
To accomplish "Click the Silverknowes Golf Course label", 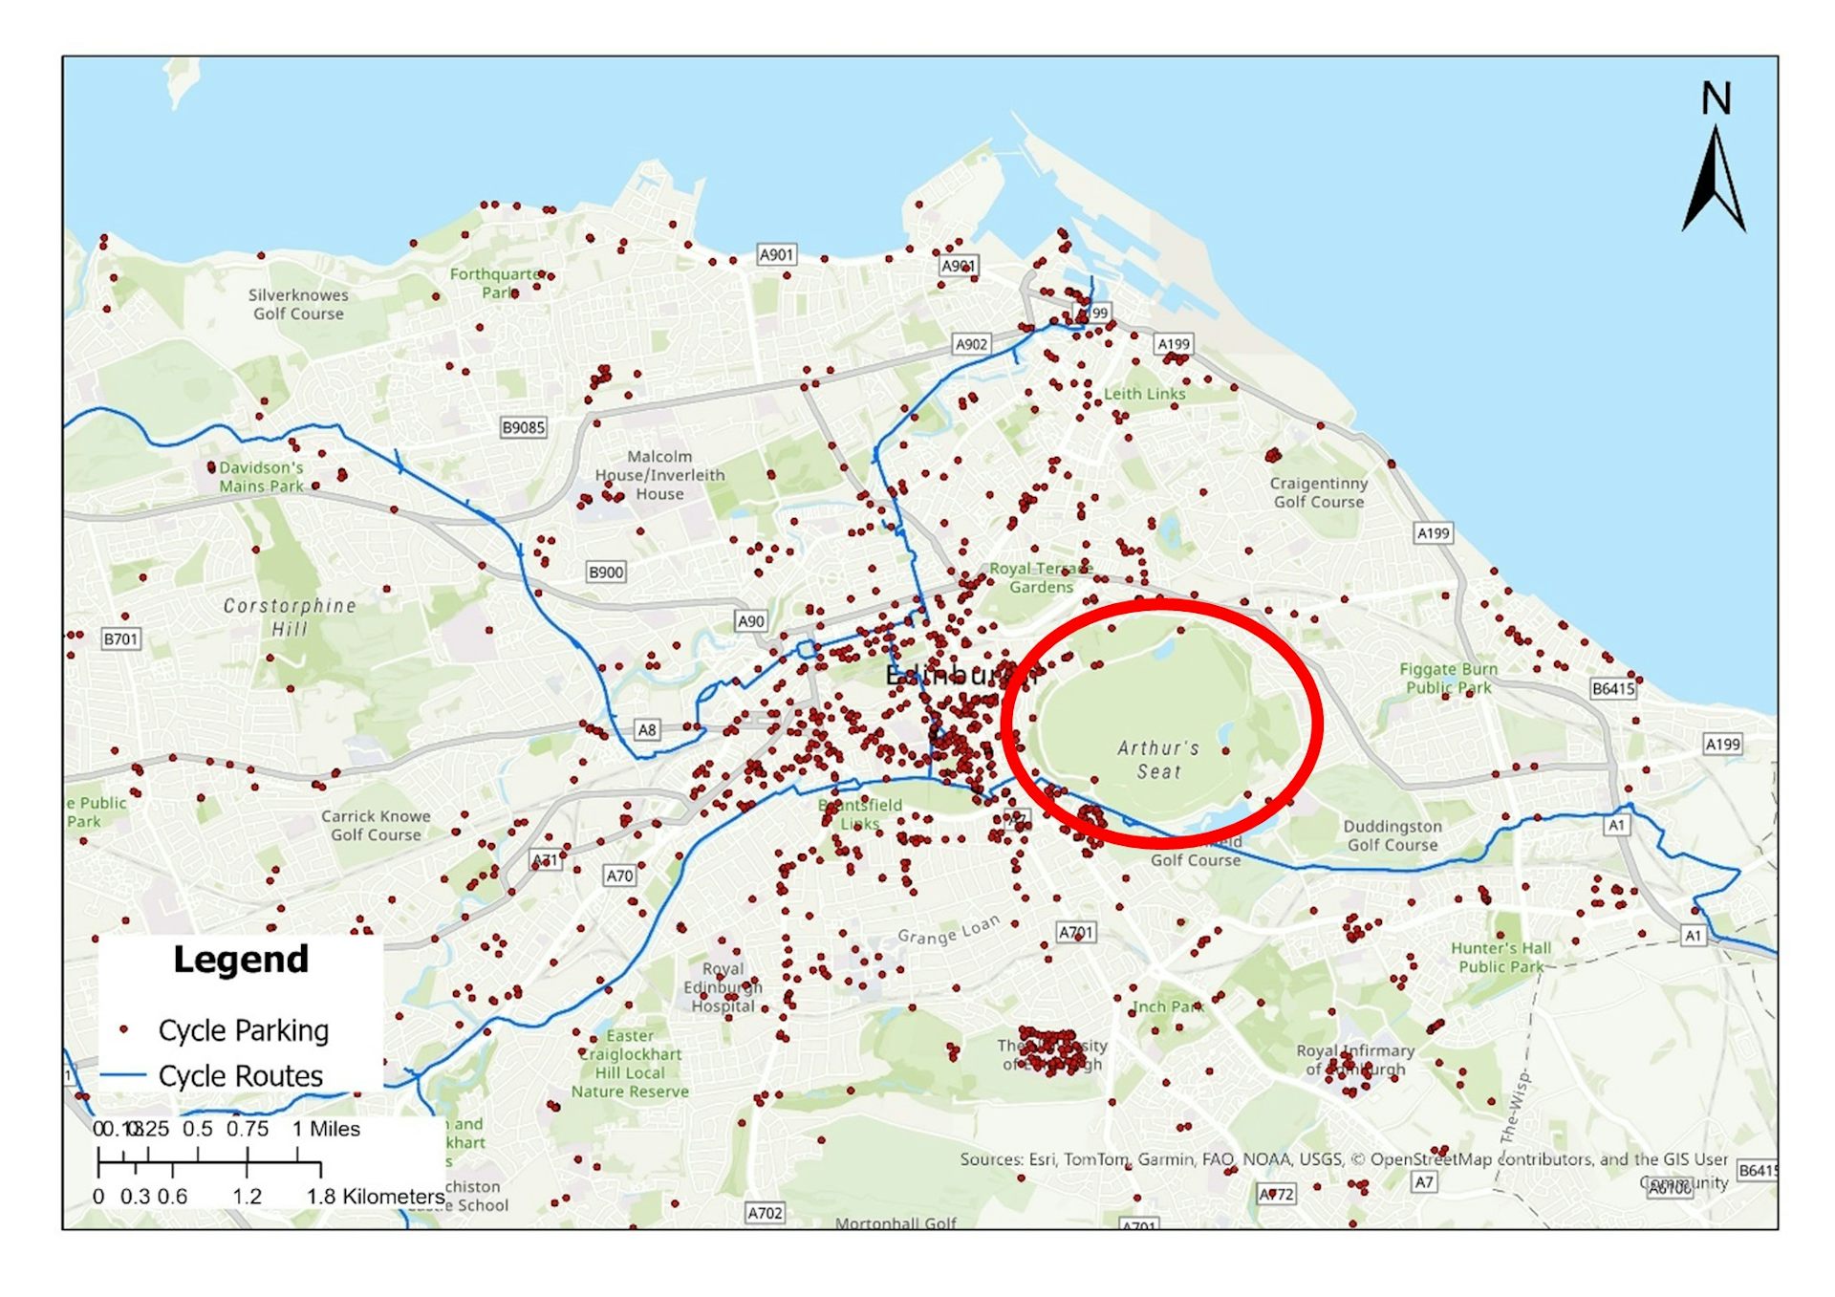I will 298,304.
